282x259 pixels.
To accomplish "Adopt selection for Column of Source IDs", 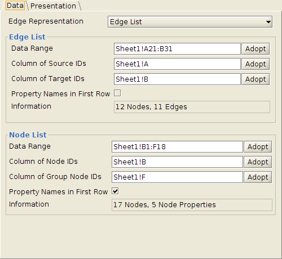I will tap(255, 64).
